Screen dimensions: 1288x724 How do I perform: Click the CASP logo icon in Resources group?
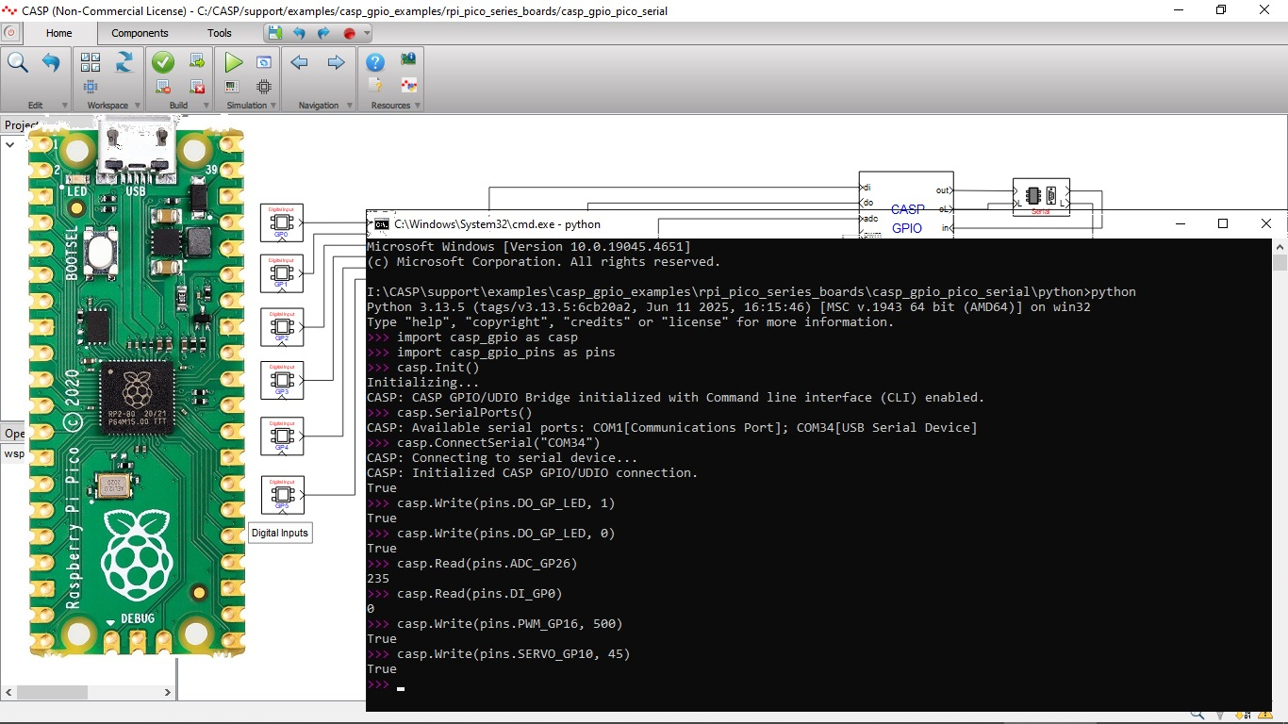[408, 86]
